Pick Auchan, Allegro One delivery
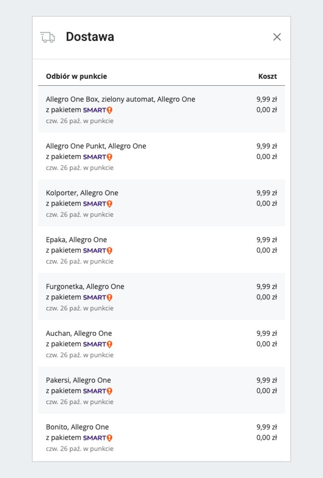 point(79,333)
